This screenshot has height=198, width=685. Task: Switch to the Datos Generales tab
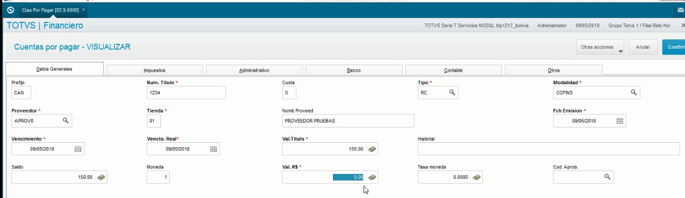[x=54, y=69]
